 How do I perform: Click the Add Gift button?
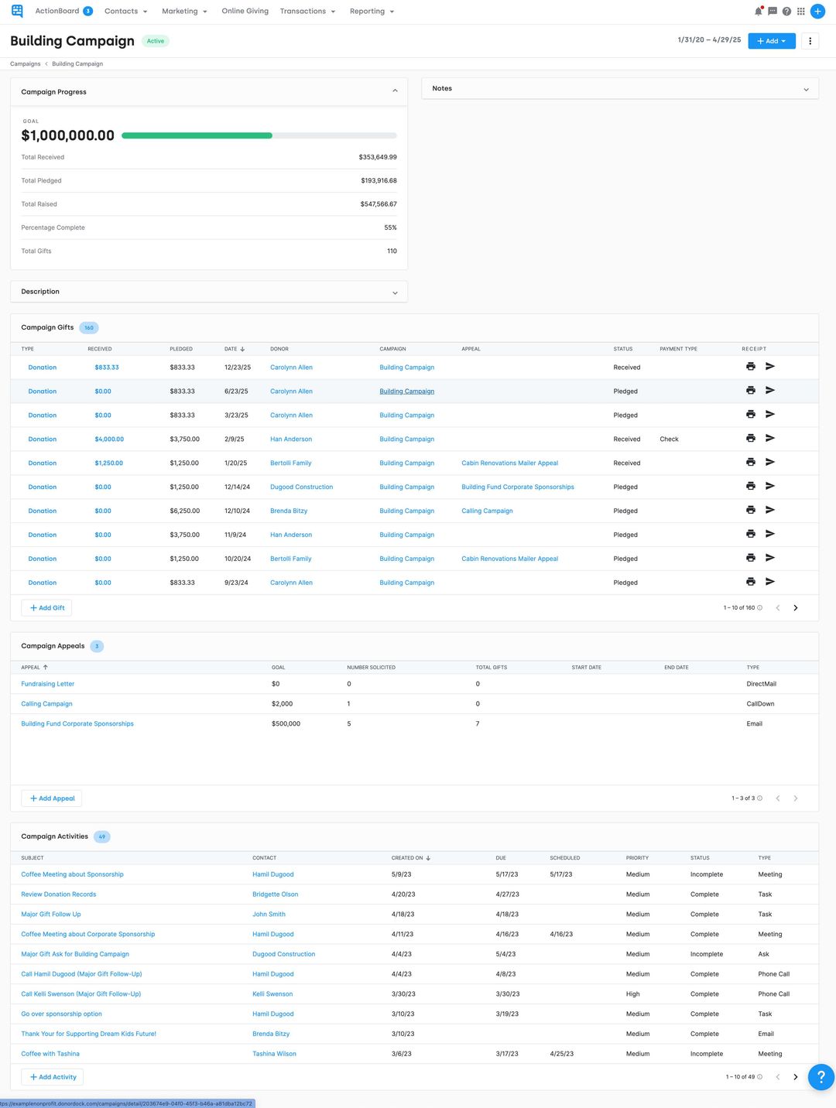[x=46, y=607]
